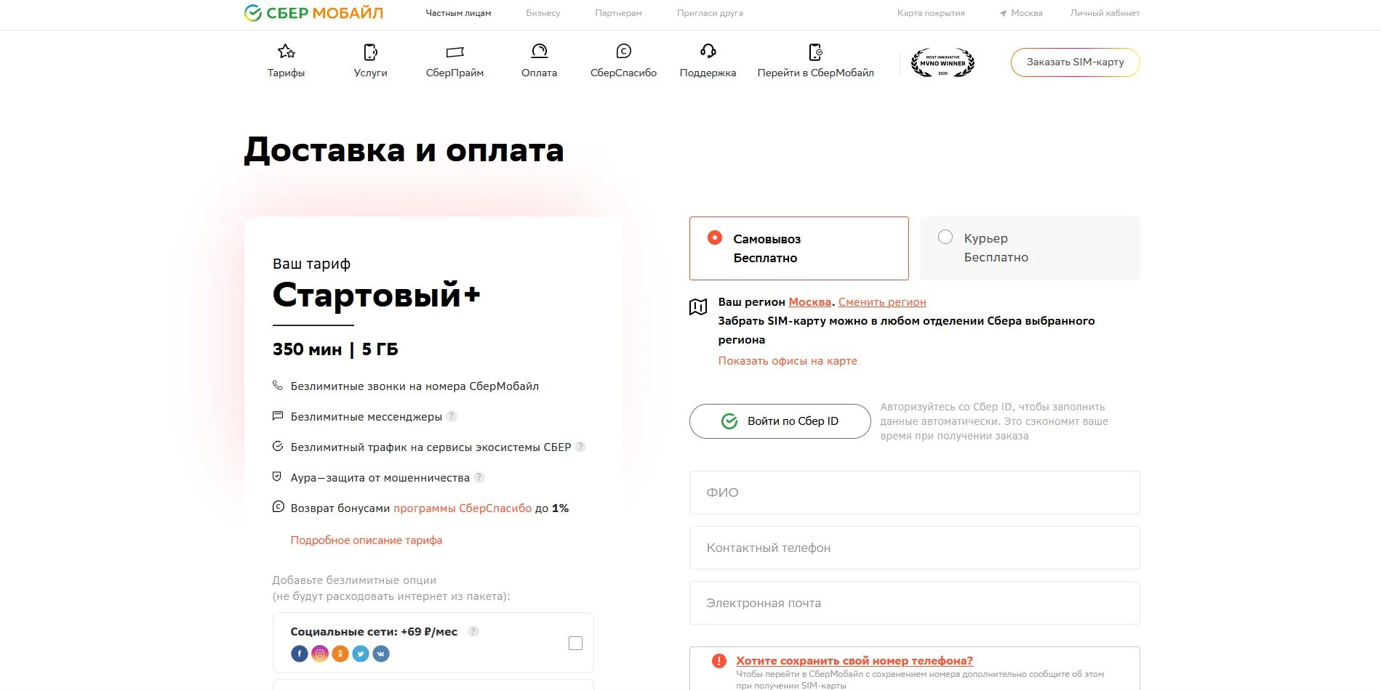
Task: Click the Odnoklassniki icon in social networks option
Action: point(340,654)
